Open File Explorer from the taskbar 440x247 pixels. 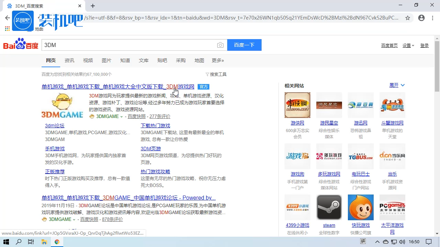pos(44,242)
